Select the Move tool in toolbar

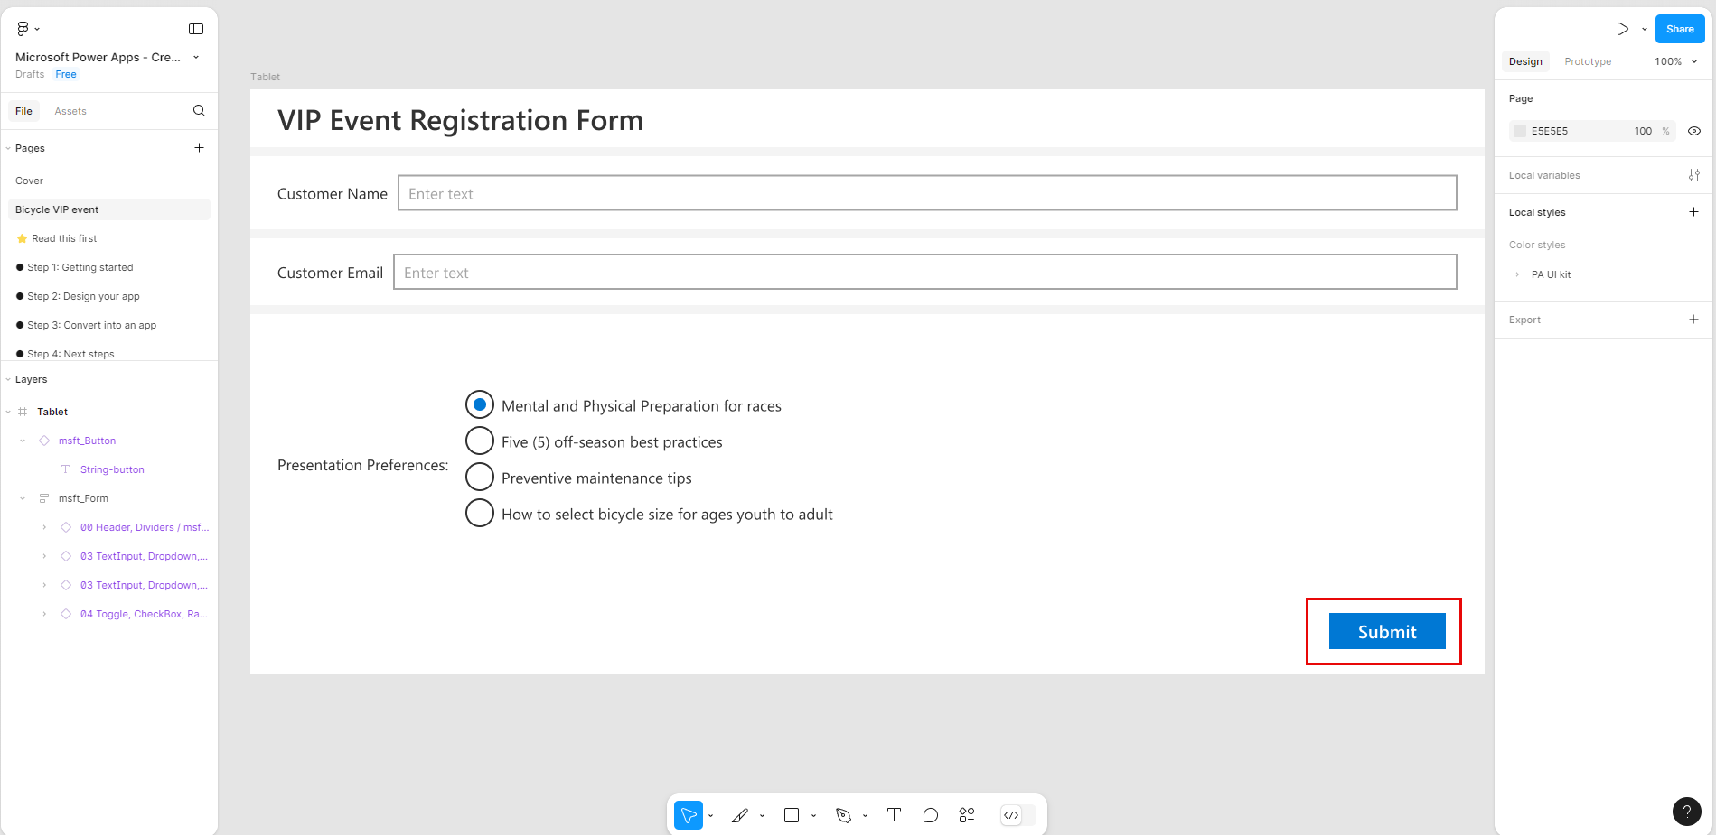[x=689, y=815]
